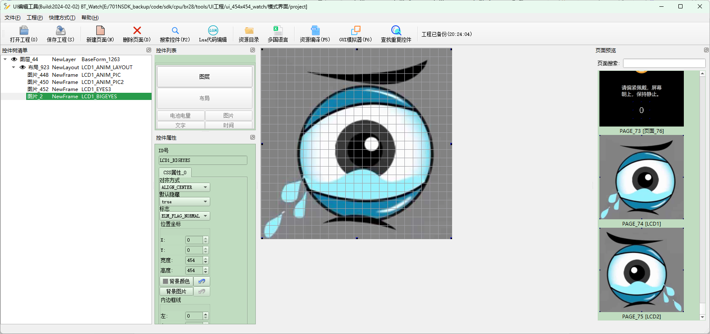
Task: Save project using 保存工程 icon
Action: pyautogui.click(x=60, y=34)
